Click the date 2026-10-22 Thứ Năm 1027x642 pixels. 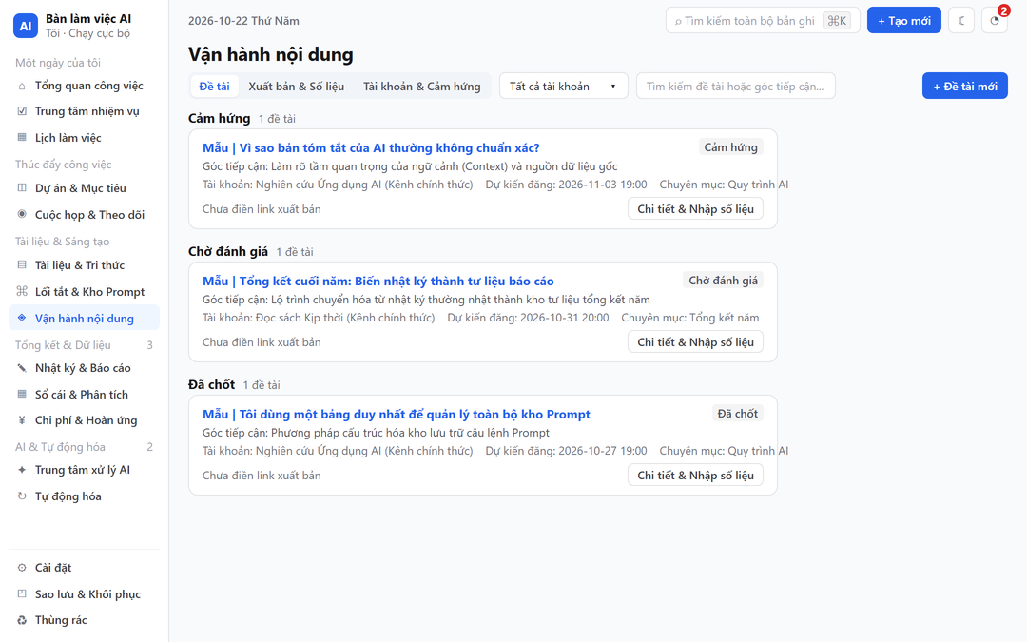pos(243,21)
